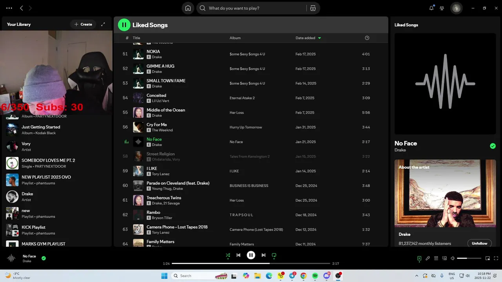Open Hurry Up Tomorrow album link
502x282 pixels.
point(246,127)
